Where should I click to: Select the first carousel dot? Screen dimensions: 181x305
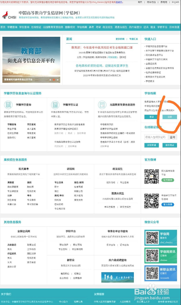50,80
